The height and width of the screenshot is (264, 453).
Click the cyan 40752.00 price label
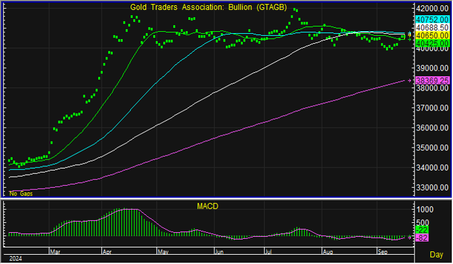432,20
